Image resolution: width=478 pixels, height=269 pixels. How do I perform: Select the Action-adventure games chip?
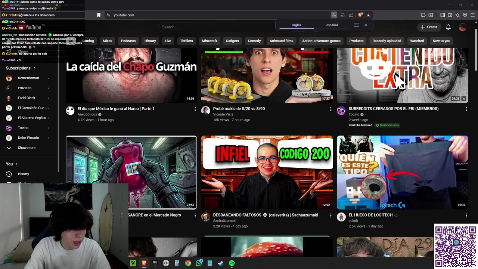(x=322, y=41)
